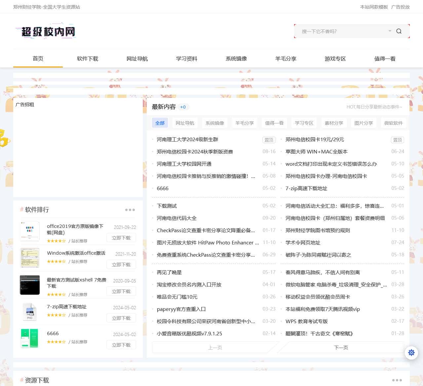
Task: Click the xshell software thumbnail
Action: click(x=30, y=285)
